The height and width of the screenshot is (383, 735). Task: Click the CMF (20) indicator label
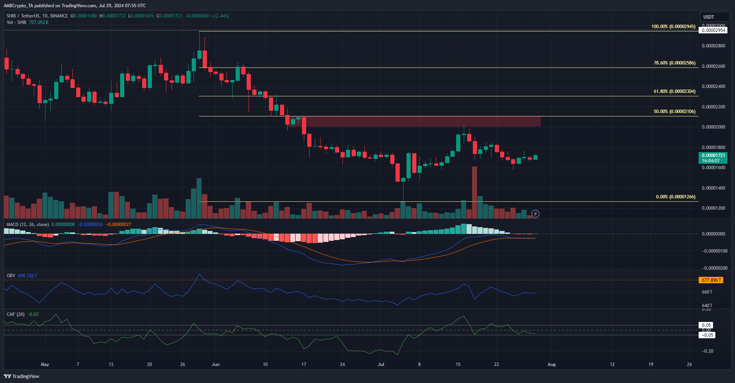[16, 314]
